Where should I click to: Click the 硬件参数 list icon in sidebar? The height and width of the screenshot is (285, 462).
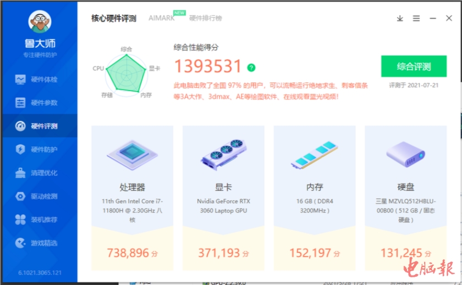20,103
